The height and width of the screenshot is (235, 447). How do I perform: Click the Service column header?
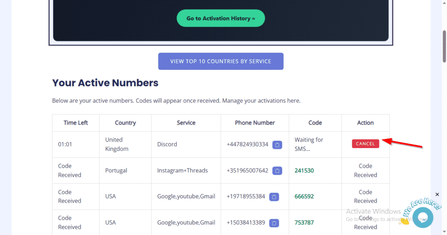(186, 123)
